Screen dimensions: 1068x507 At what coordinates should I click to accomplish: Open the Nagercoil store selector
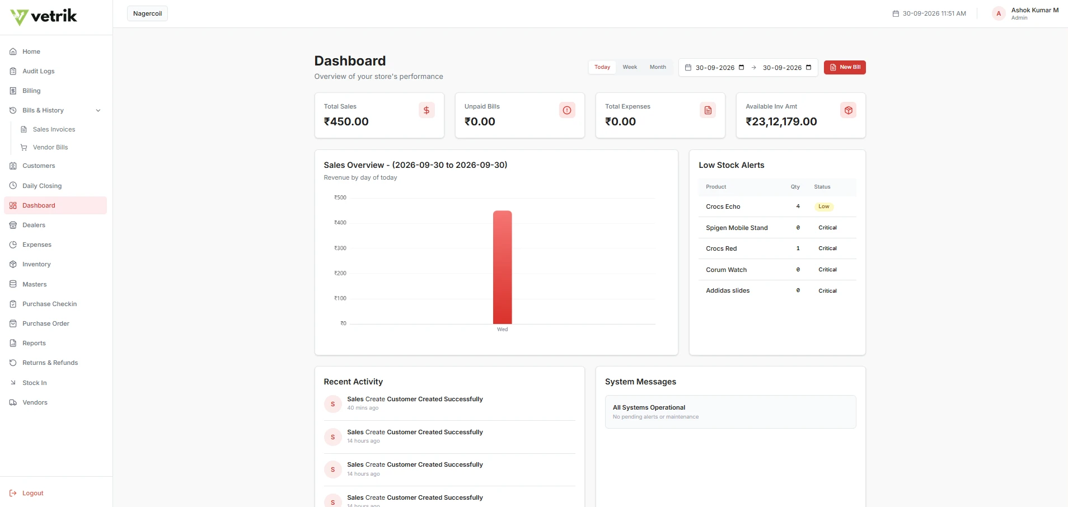(x=147, y=13)
